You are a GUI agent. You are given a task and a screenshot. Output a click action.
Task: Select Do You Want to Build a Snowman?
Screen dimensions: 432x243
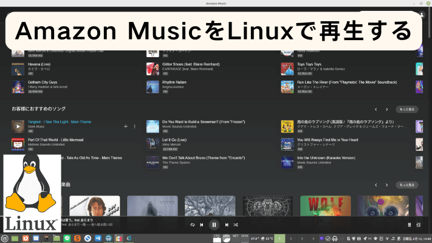click(204, 122)
